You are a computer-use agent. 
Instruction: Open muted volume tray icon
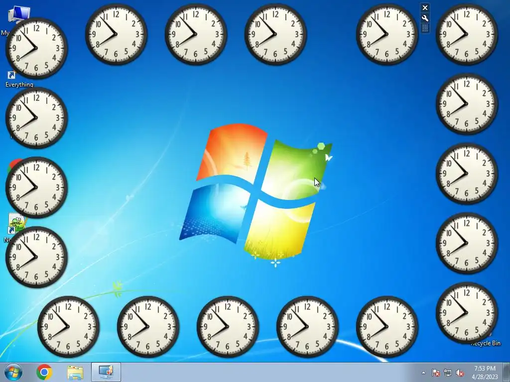point(460,373)
